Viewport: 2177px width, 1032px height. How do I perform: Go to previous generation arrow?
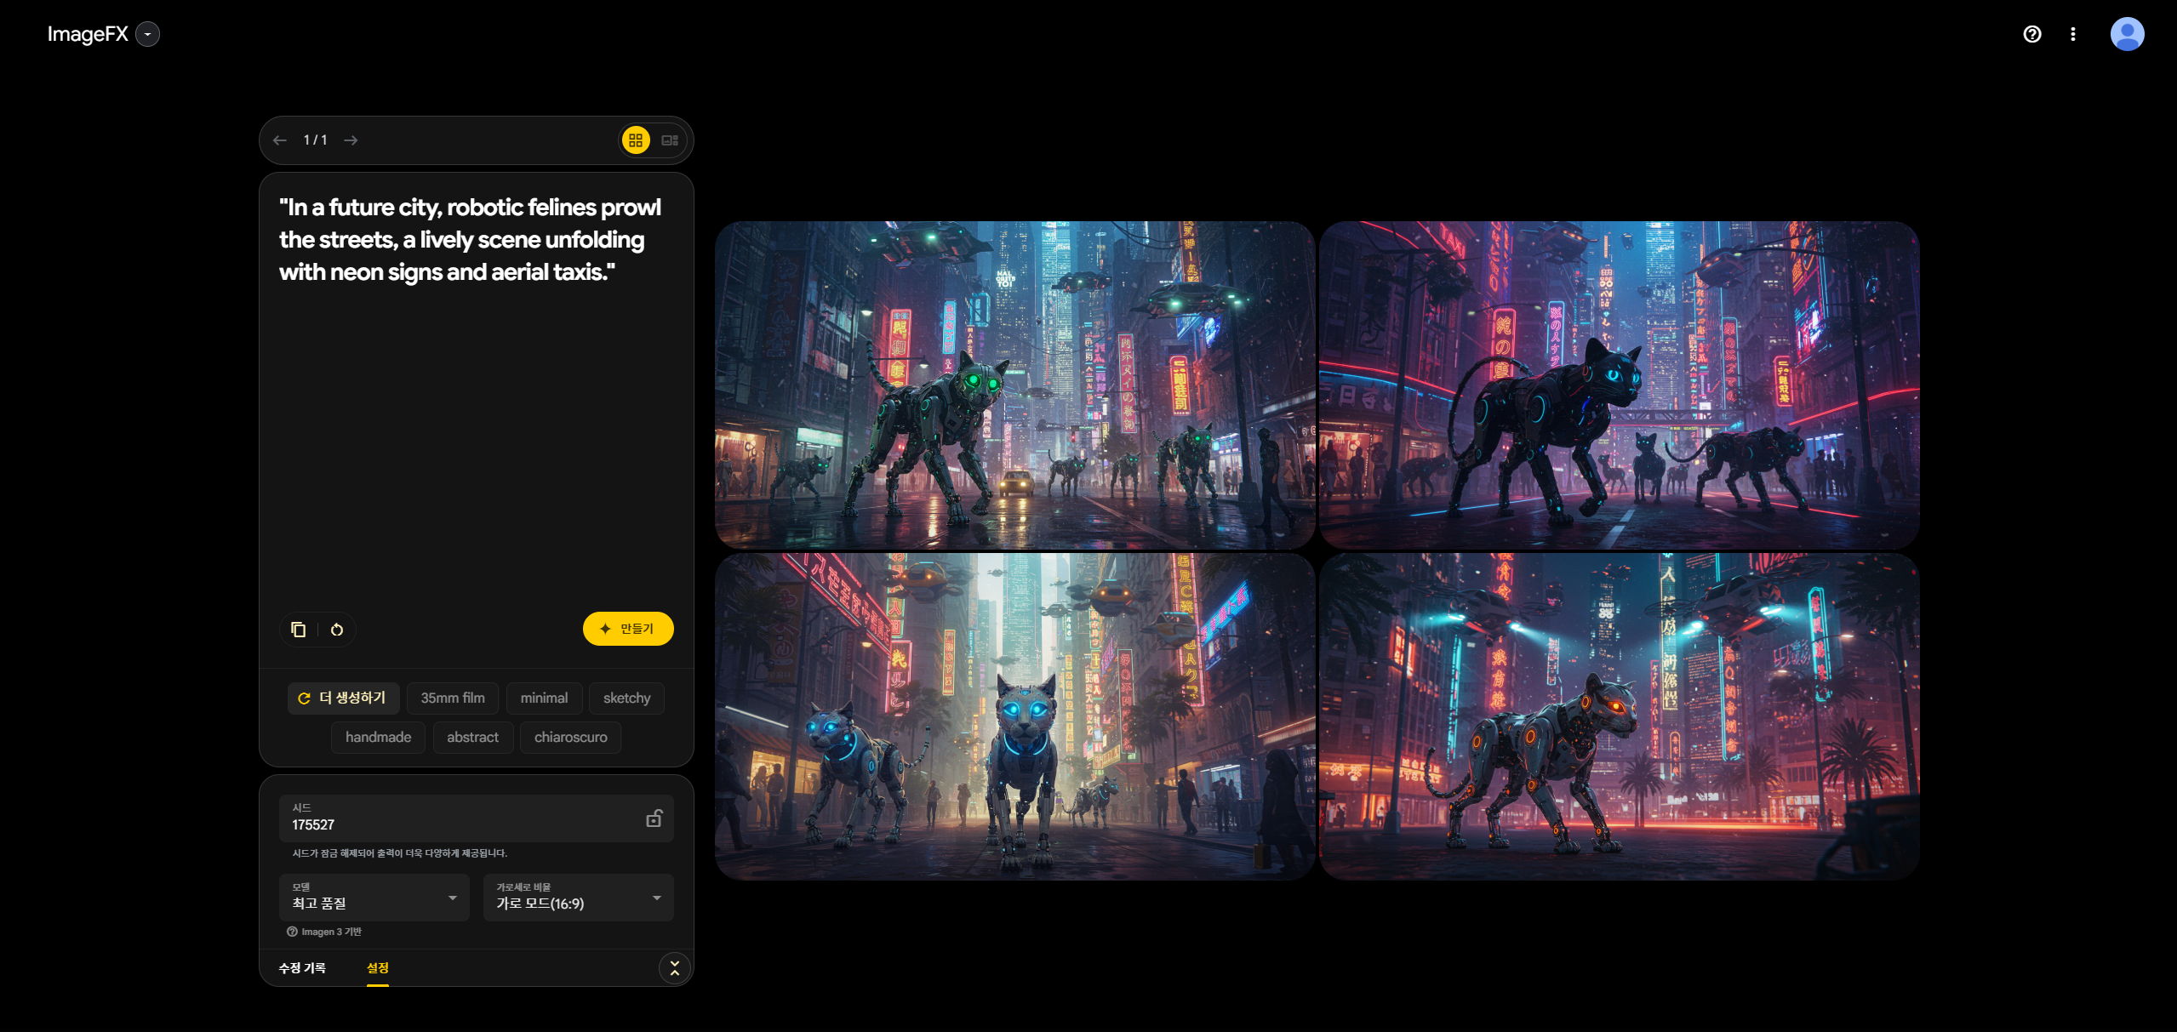280,140
